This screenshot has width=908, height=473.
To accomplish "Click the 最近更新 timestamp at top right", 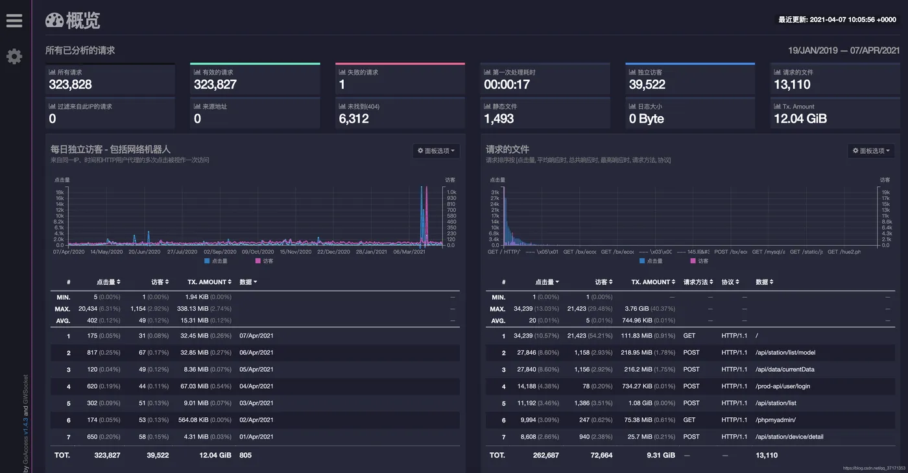I will [838, 19].
